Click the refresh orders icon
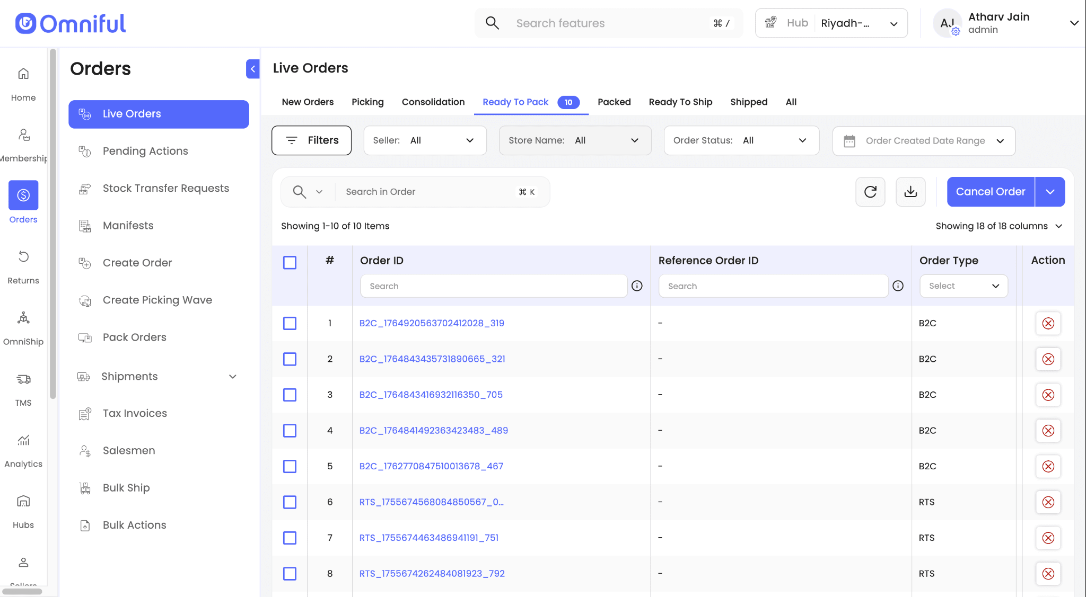This screenshot has height=597, width=1086. click(870, 192)
